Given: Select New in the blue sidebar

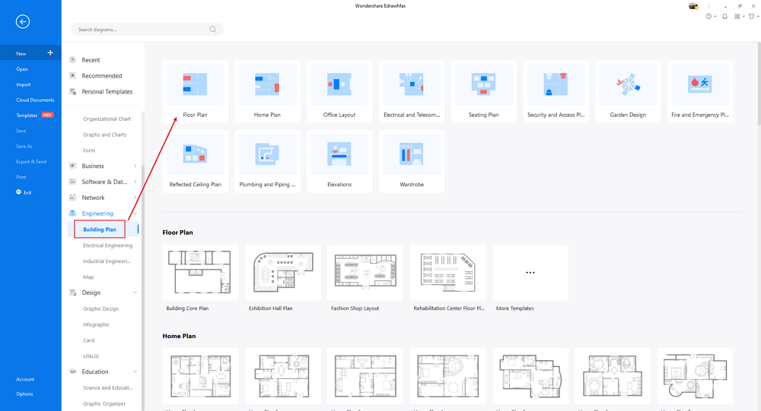Looking at the screenshot, I should [x=21, y=54].
